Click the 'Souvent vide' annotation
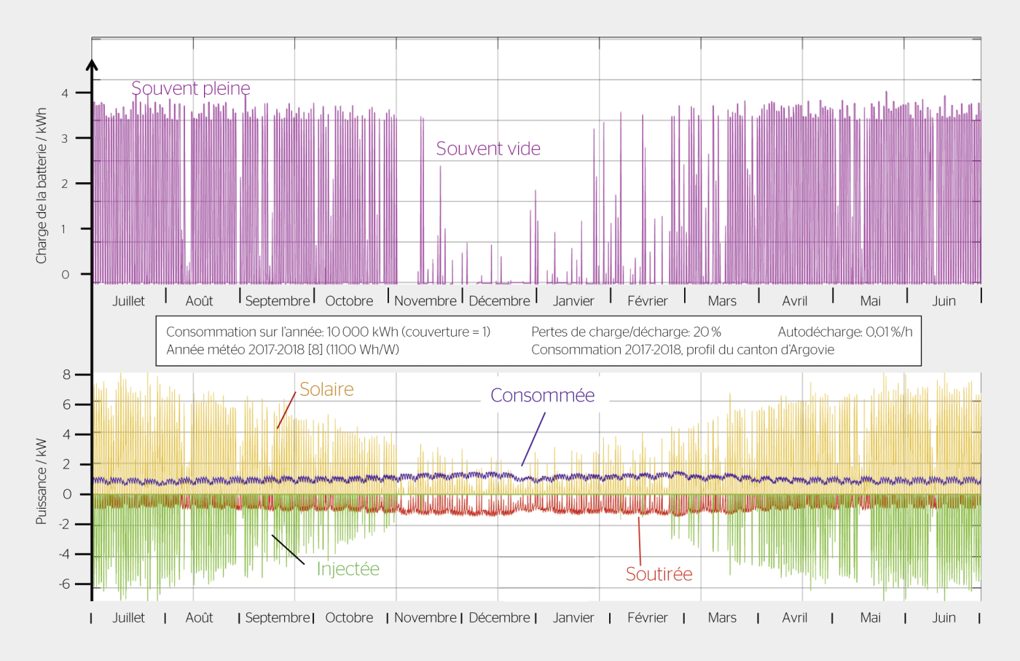 (487, 149)
